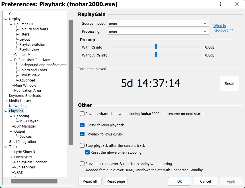Click the With RG info preamp slider
This screenshot has width=245, height=188.
click(156, 47)
